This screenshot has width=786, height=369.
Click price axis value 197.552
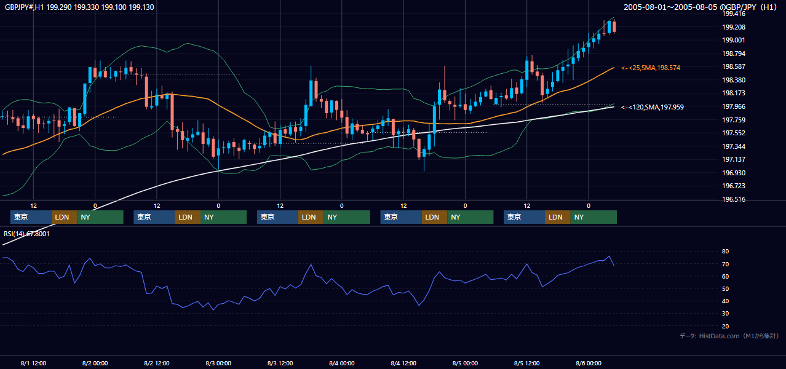[x=734, y=133]
